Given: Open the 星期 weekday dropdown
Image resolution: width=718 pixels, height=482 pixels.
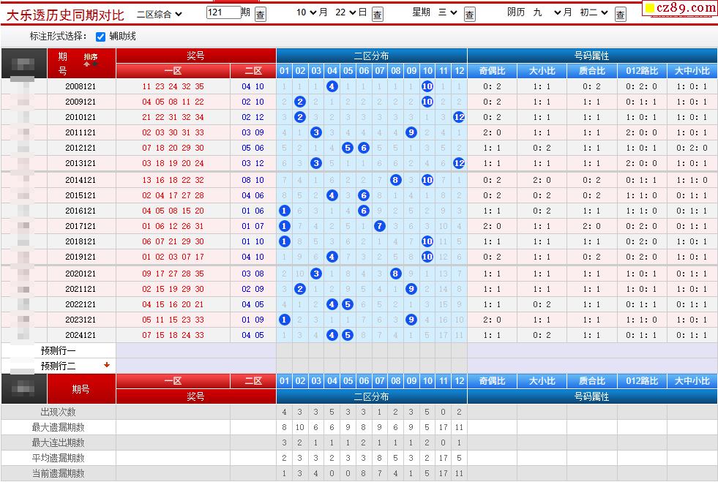Looking at the screenshot, I should click(x=447, y=13).
